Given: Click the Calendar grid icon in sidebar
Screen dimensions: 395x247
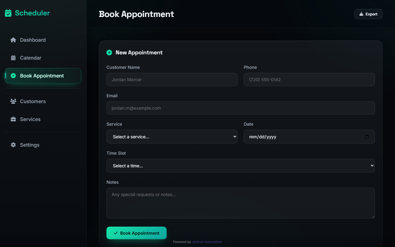Looking at the screenshot, I should tap(13, 58).
